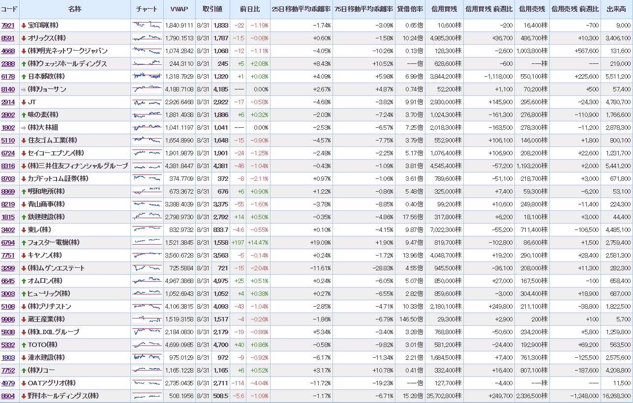Click the gray sideways arrow beside (株)大林組
The height and width of the screenshot is (403, 633).
coord(23,128)
